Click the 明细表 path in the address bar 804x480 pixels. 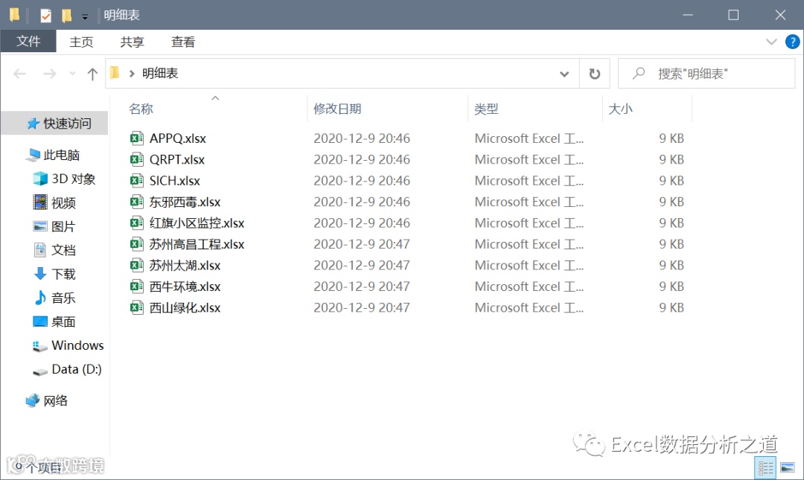[x=160, y=74]
